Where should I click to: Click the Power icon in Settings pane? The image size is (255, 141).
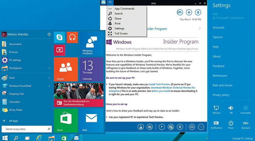tap(231, 125)
